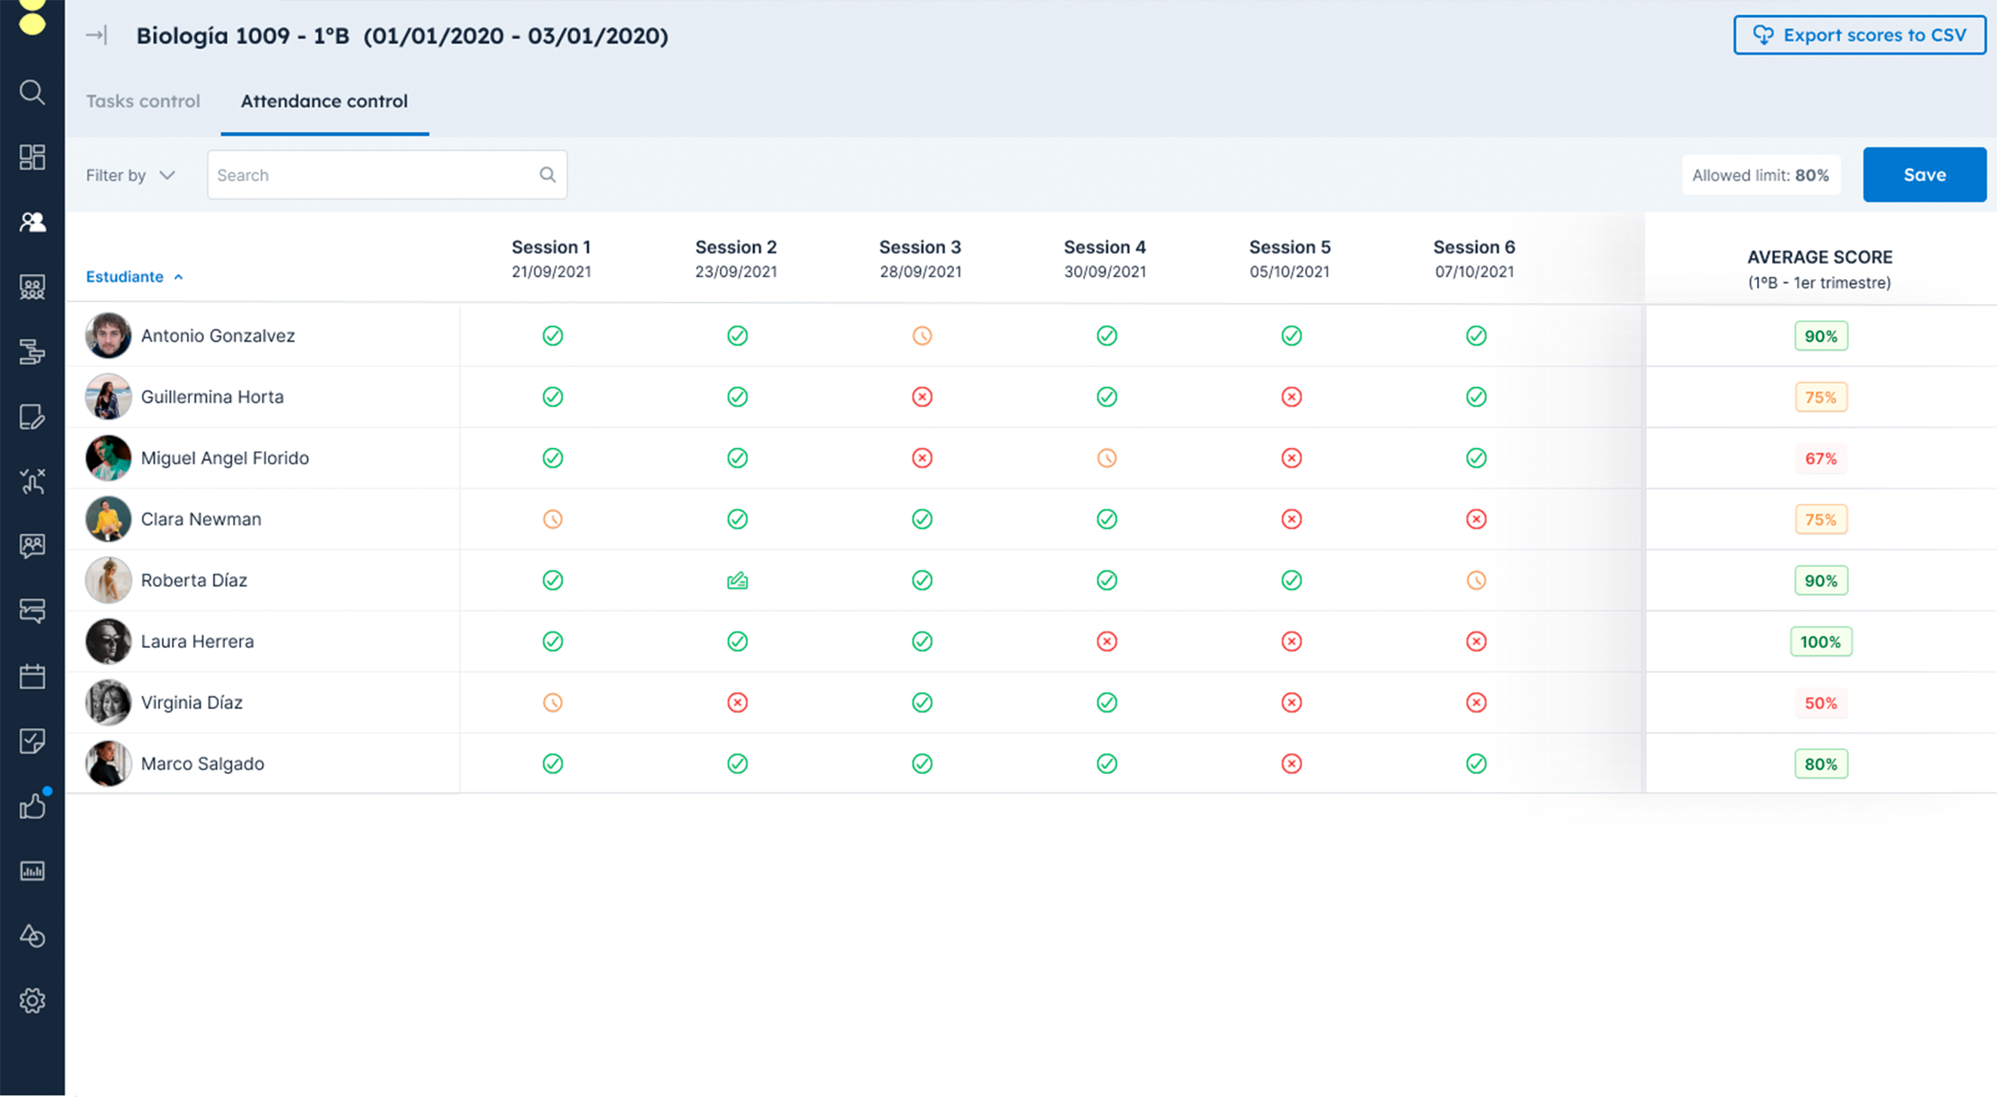Open the strategy arrows icon in sidebar
This screenshot has height=1097, width=1997.
coord(32,481)
